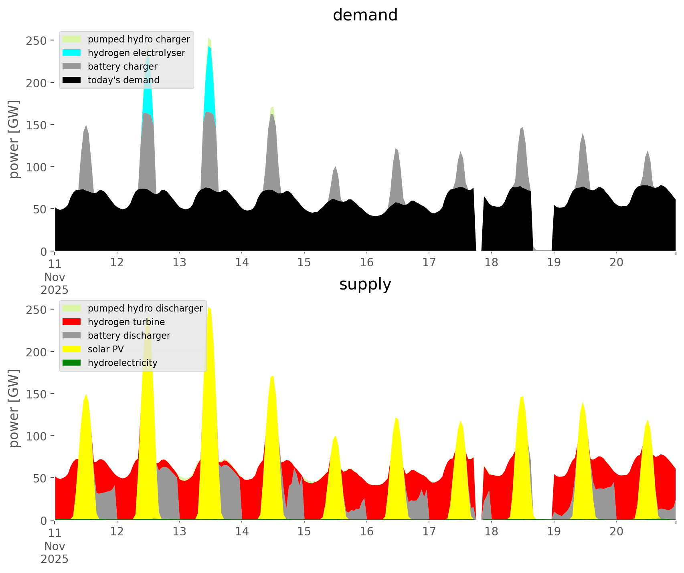Click the 'supply' chart title
The width and height of the screenshot is (684, 573).
click(365, 284)
